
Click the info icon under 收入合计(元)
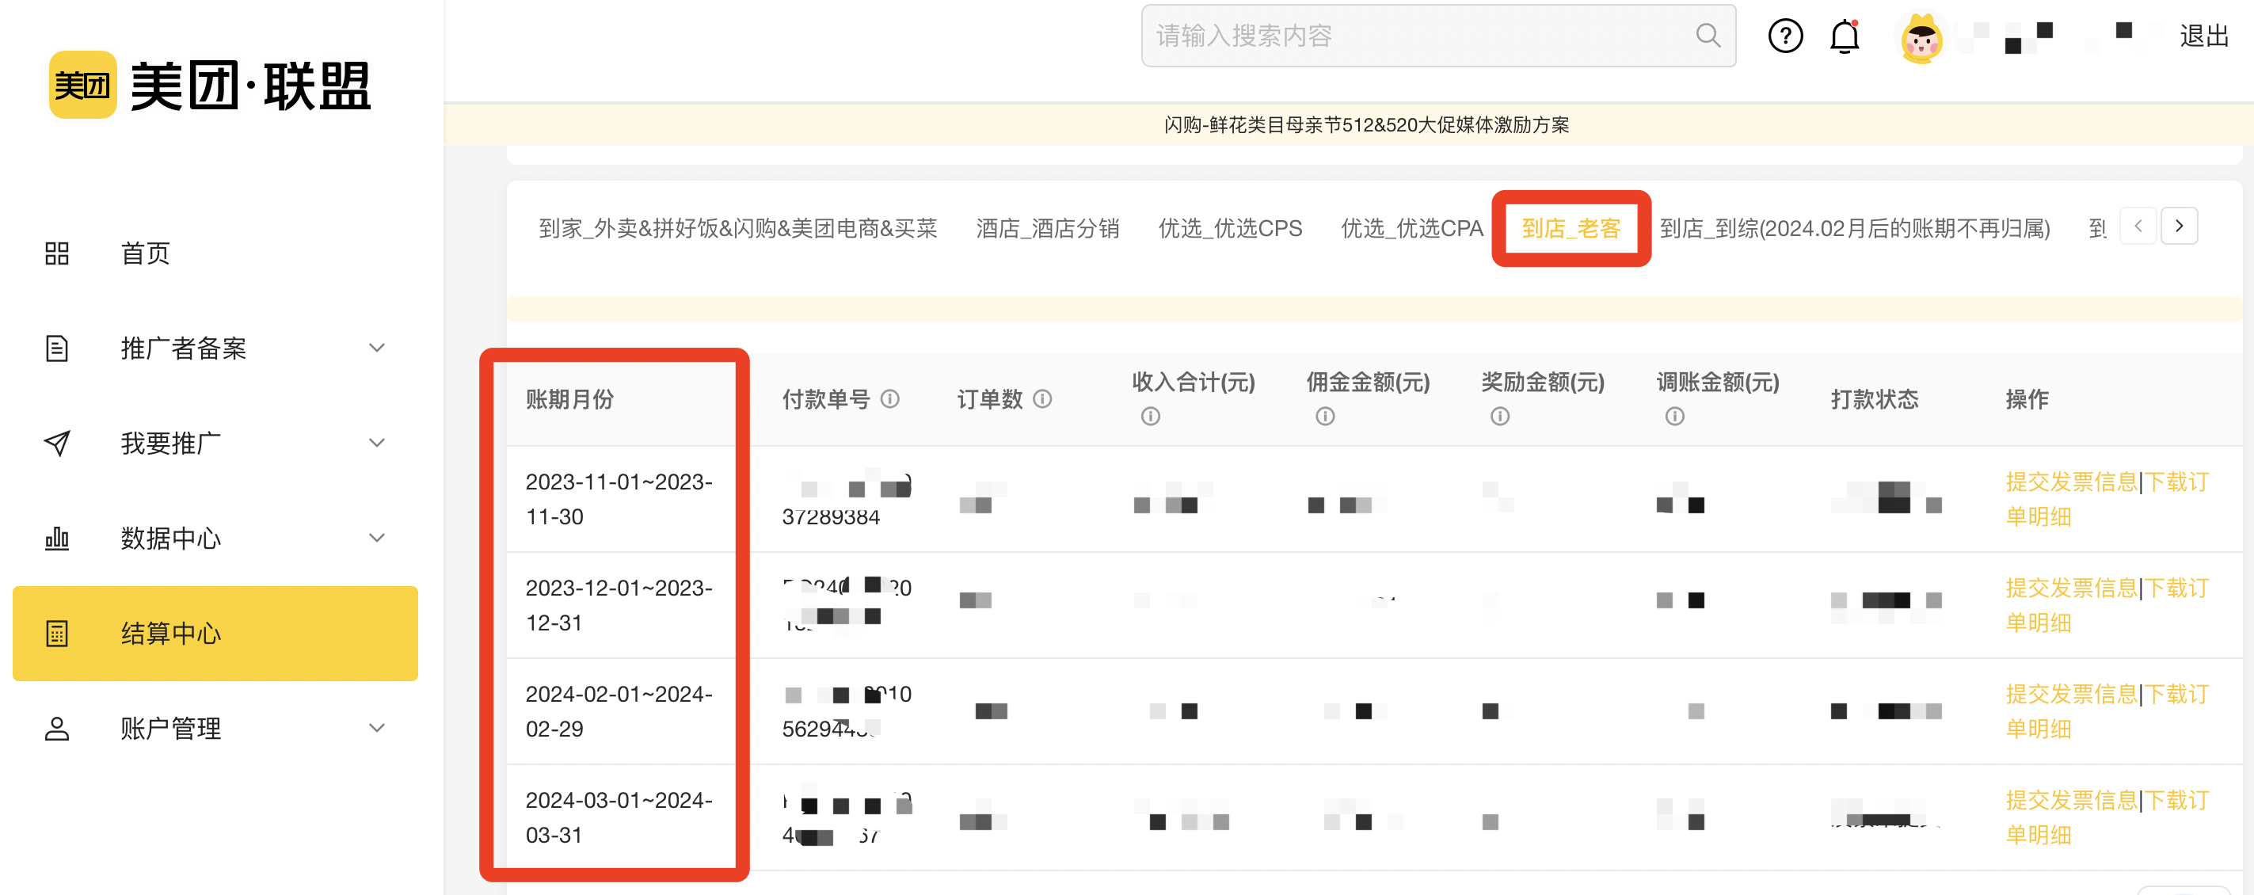pyautogui.click(x=1150, y=417)
